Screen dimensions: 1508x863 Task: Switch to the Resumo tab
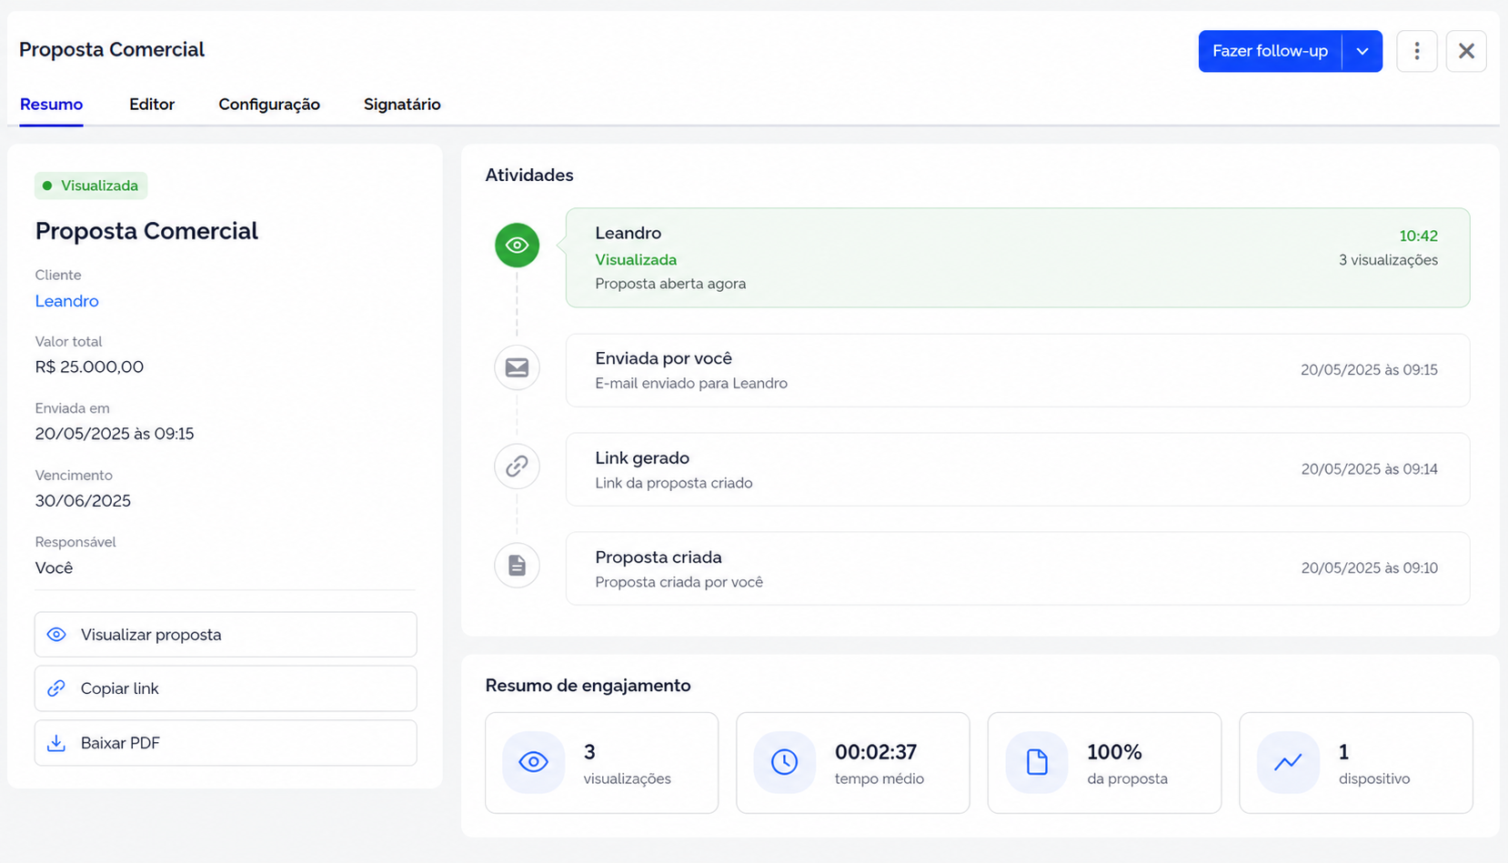pos(51,105)
